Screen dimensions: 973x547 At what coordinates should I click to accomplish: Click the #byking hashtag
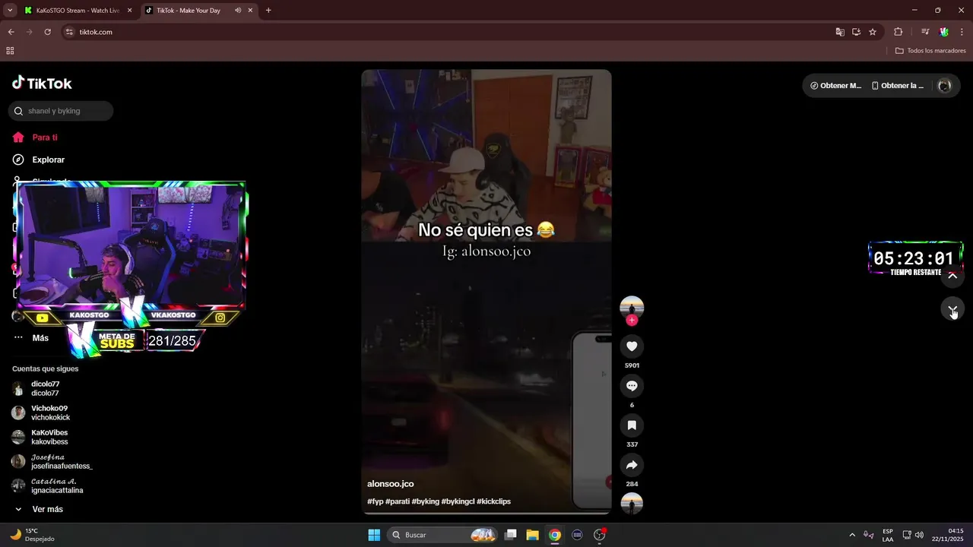coord(426,501)
